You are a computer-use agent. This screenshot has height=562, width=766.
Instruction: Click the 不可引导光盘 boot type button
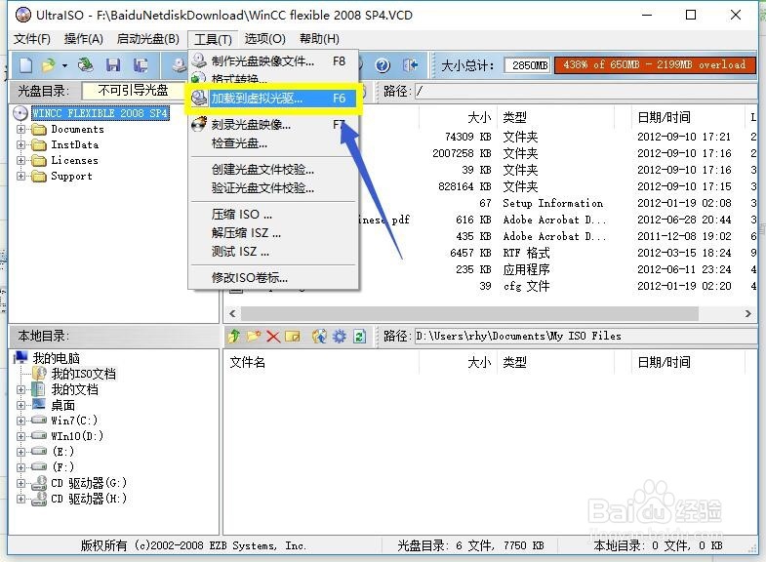[x=133, y=91]
